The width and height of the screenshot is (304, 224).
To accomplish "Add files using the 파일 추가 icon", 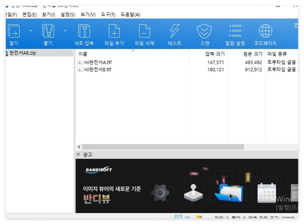I will tap(114, 33).
